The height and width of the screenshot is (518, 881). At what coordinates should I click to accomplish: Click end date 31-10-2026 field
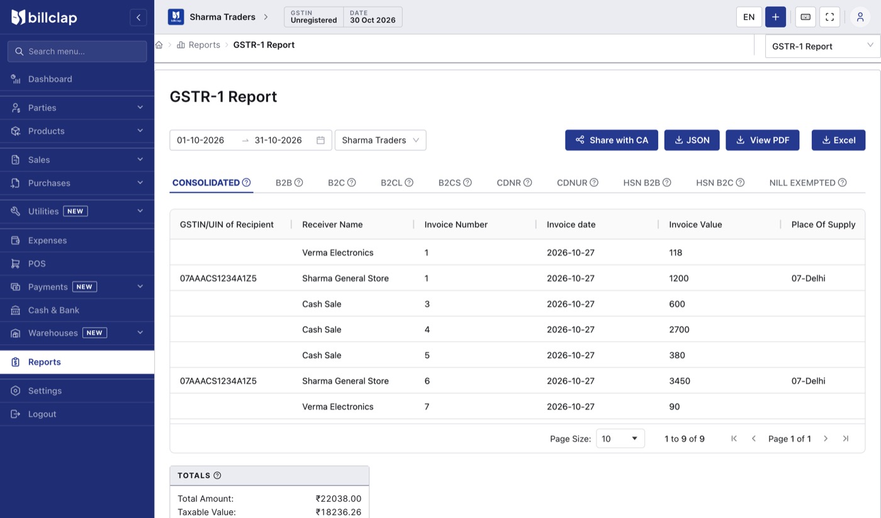tap(278, 140)
